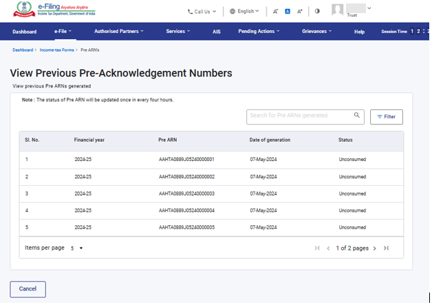Viewport: 432px width, 307px height.
Task: Click the Search for Pre ARNs field
Action: pos(305,117)
